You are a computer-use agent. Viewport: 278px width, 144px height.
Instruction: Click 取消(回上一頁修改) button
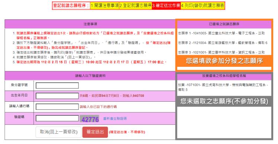click(58, 132)
